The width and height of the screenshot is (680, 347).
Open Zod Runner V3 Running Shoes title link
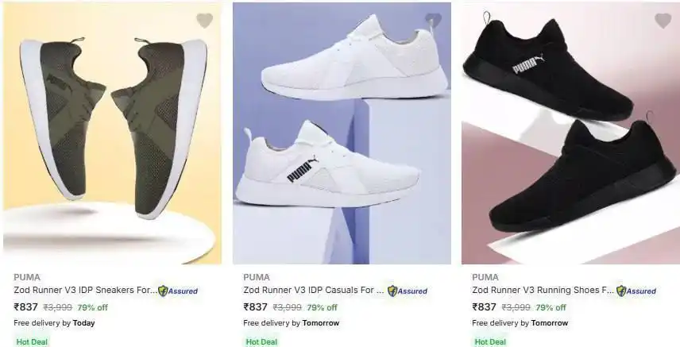(x=543, y=291)
